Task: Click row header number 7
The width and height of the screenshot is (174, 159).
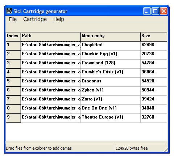Action: (x=13, y=100)
